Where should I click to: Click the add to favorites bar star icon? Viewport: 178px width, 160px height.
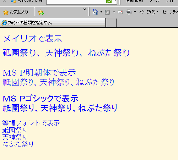click(x=41, y=12)
